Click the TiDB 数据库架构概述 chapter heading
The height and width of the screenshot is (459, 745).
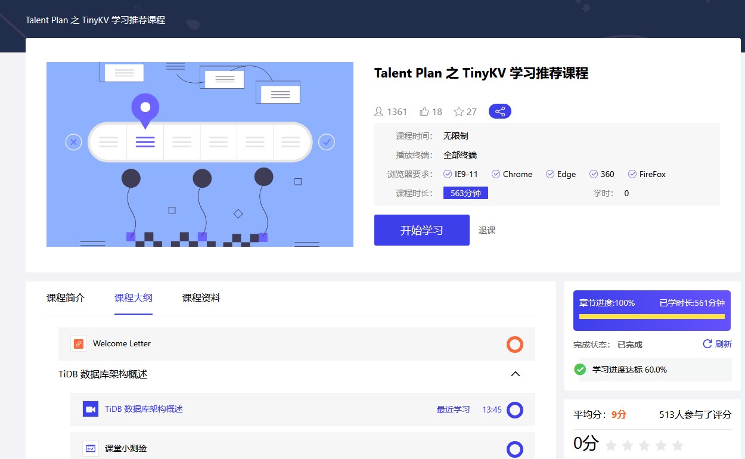[x=103, y=374]
